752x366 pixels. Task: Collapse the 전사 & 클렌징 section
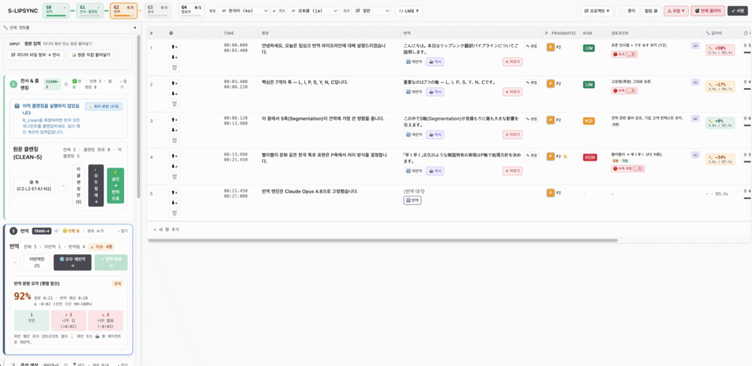[124, 84]
